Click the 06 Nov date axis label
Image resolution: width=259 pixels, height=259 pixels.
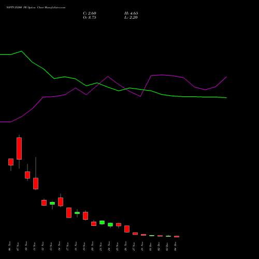(x=9, y=246)
